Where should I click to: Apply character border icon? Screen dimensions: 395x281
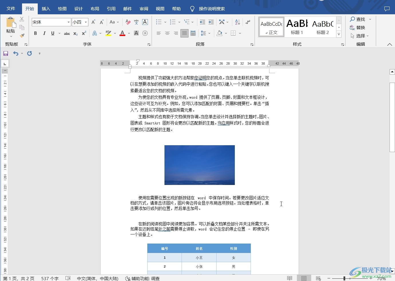145,22
